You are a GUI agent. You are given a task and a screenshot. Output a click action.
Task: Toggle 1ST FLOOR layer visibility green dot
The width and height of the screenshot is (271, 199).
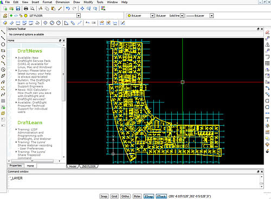[11, 16]
